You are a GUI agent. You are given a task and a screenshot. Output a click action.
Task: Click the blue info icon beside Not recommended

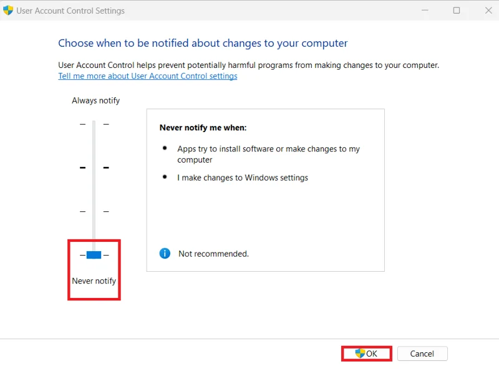click(x=165, y=254)
